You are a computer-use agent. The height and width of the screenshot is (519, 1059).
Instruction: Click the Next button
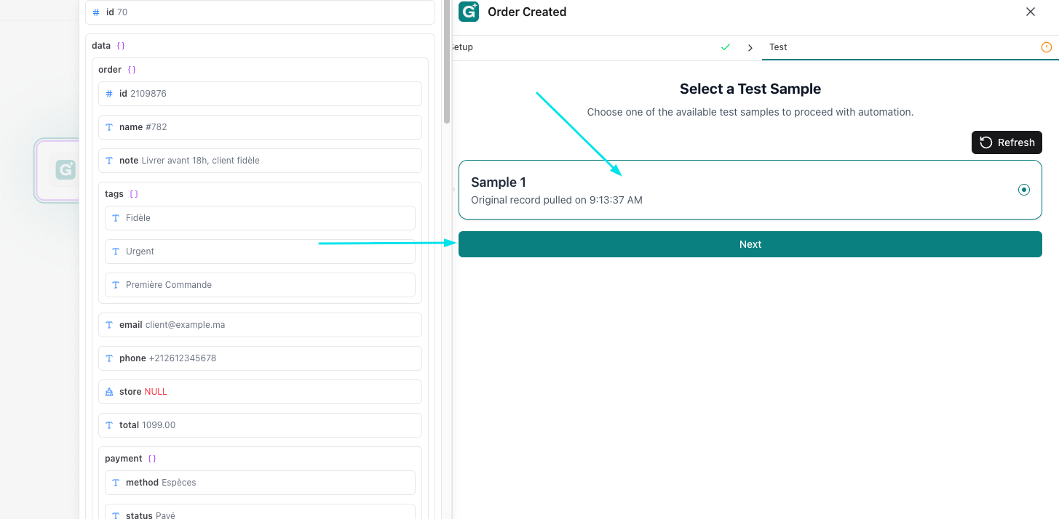click(x=750, y=244)
